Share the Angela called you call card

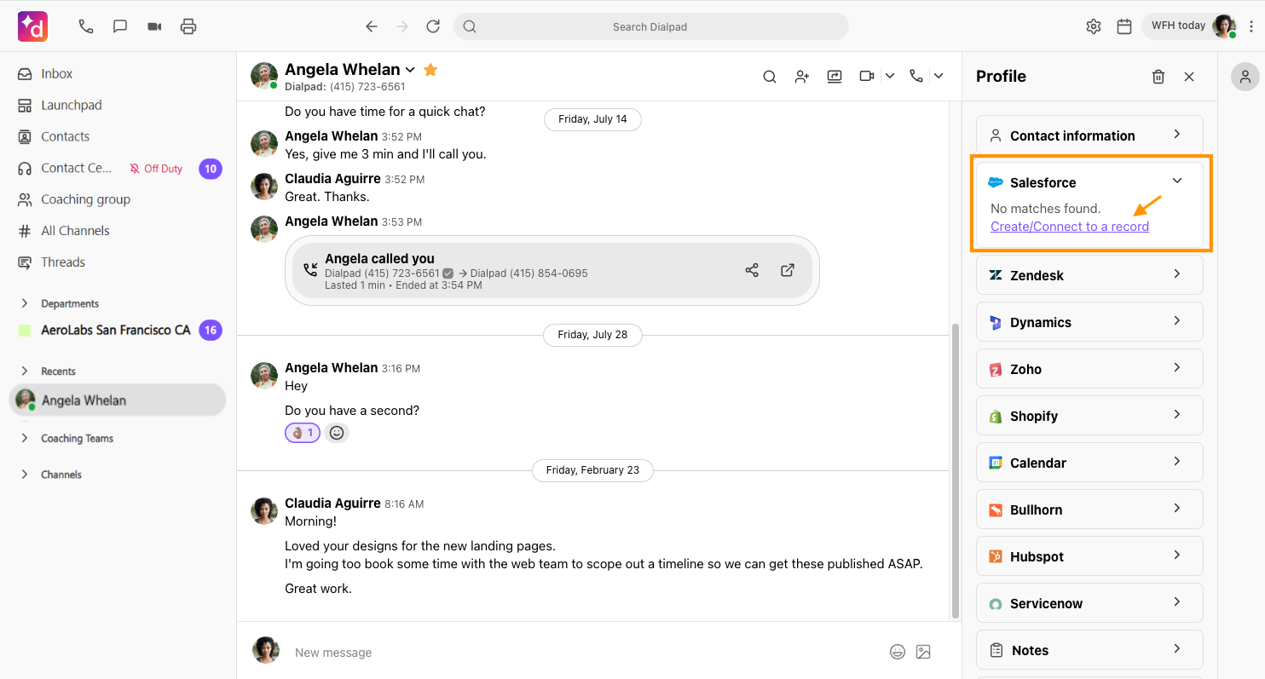point(752,270)
